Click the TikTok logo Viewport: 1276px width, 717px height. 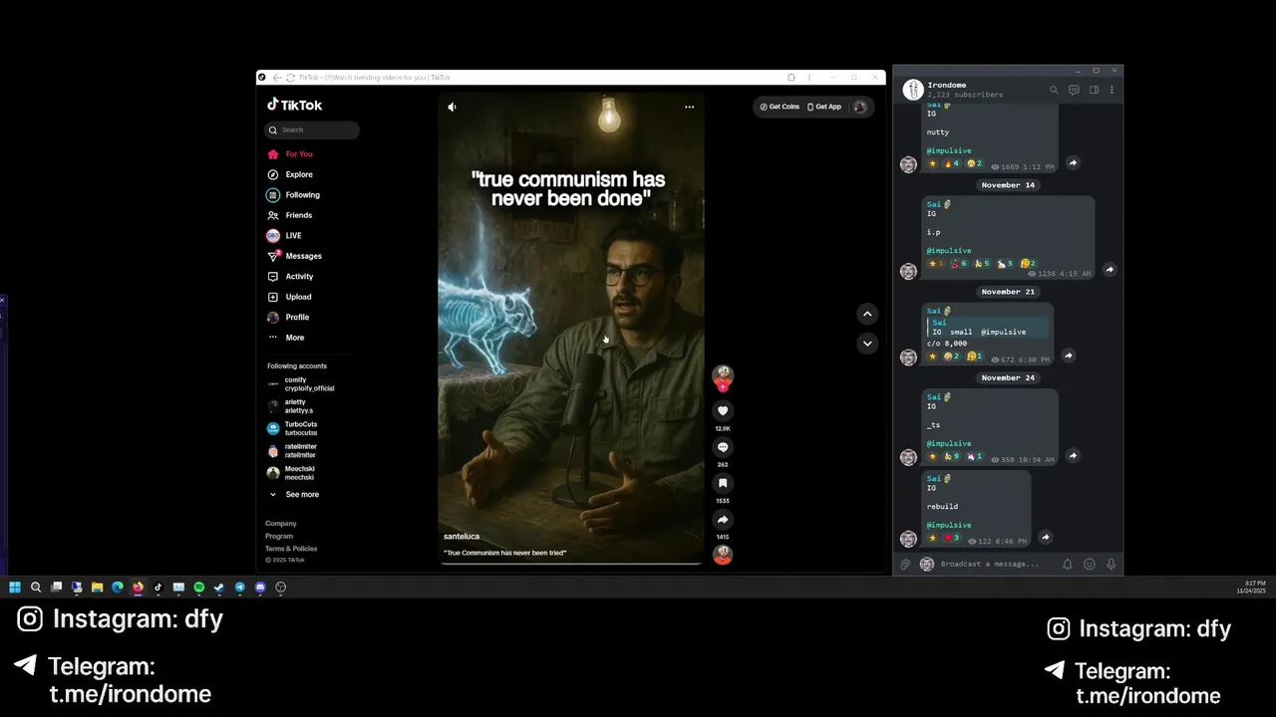pos(294,105)
